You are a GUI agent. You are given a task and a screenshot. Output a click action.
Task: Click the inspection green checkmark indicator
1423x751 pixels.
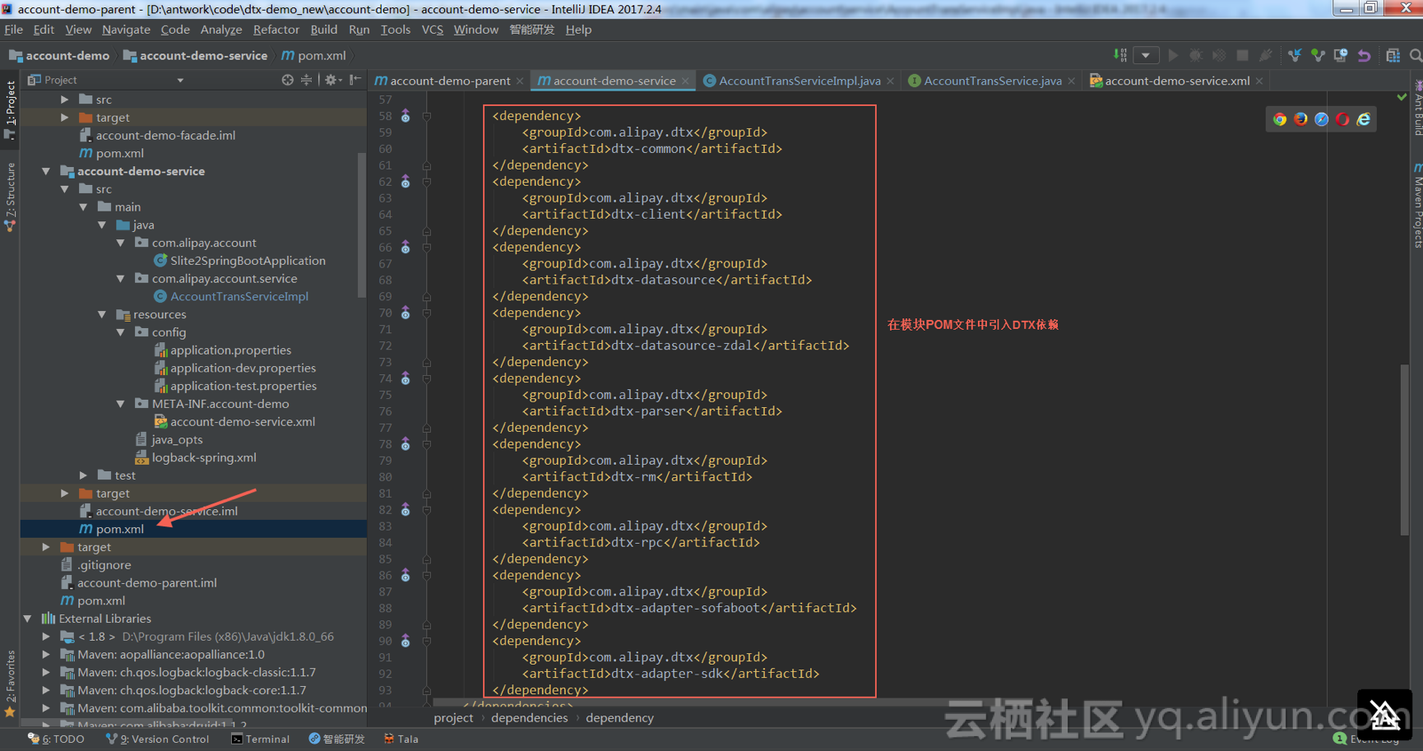(1402, 97)
